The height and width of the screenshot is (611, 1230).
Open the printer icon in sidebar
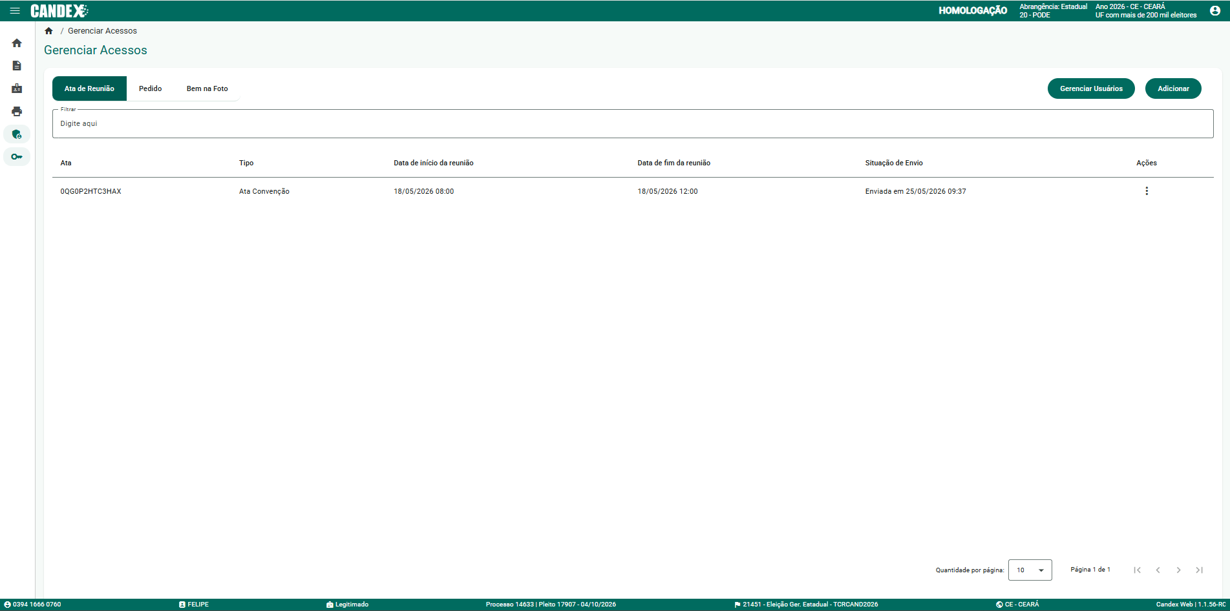pyautogui.click(x=17, y=111)
